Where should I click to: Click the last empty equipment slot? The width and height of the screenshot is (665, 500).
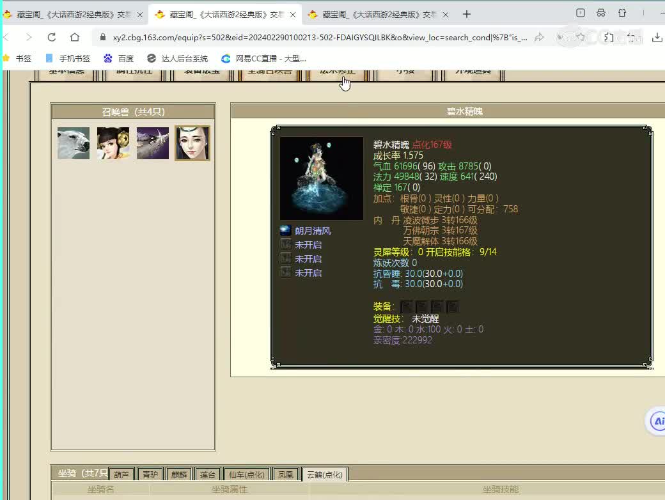(453, 306)
